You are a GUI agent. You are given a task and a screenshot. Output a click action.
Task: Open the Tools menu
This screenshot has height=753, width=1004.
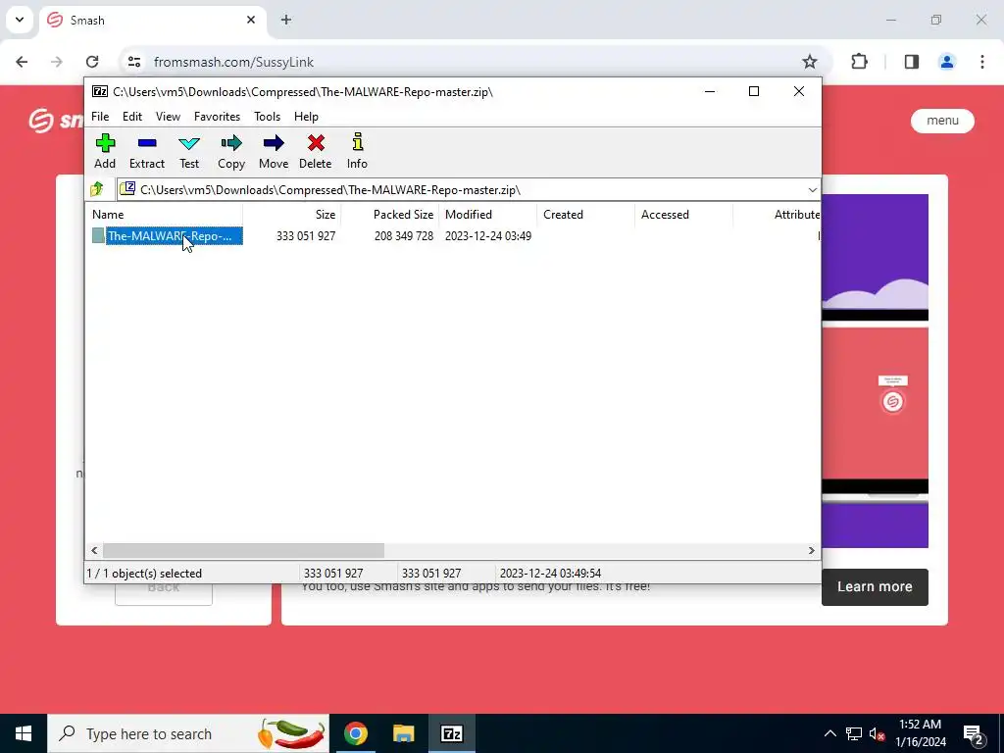267,117
